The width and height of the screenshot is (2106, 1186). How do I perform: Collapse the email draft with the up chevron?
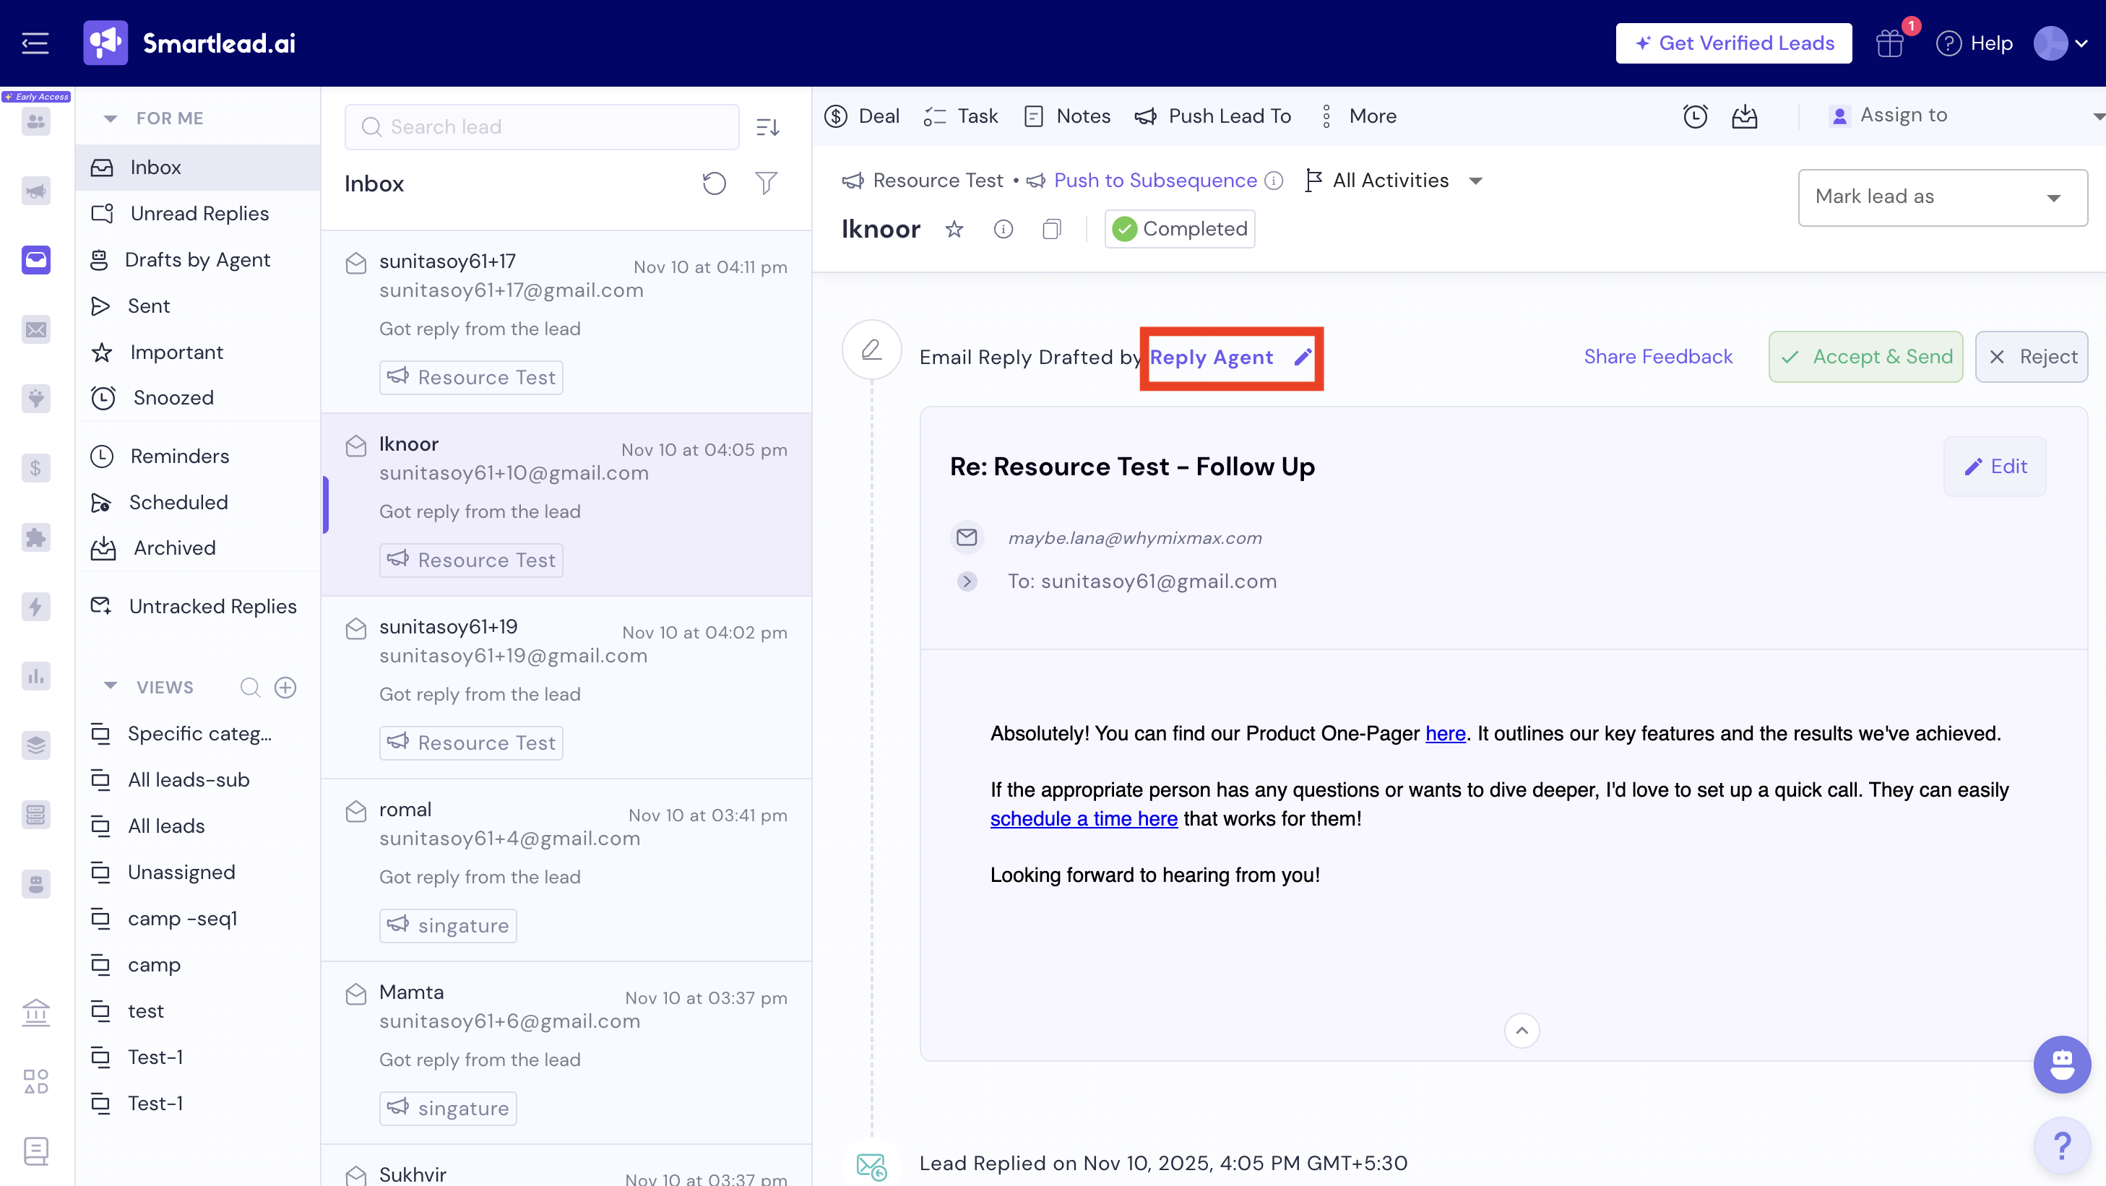[x=1521, y=1031]
